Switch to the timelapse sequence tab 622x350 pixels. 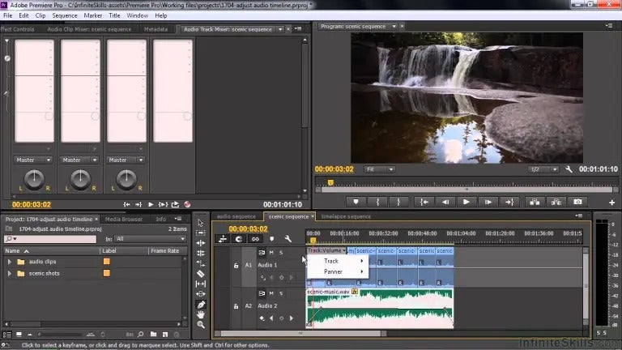tap(346, 217)
